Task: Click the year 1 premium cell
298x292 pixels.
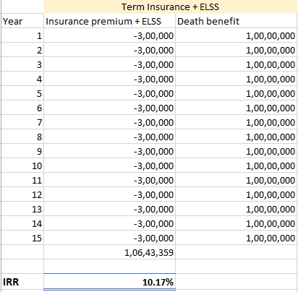Action: click(x=109, y=35)
